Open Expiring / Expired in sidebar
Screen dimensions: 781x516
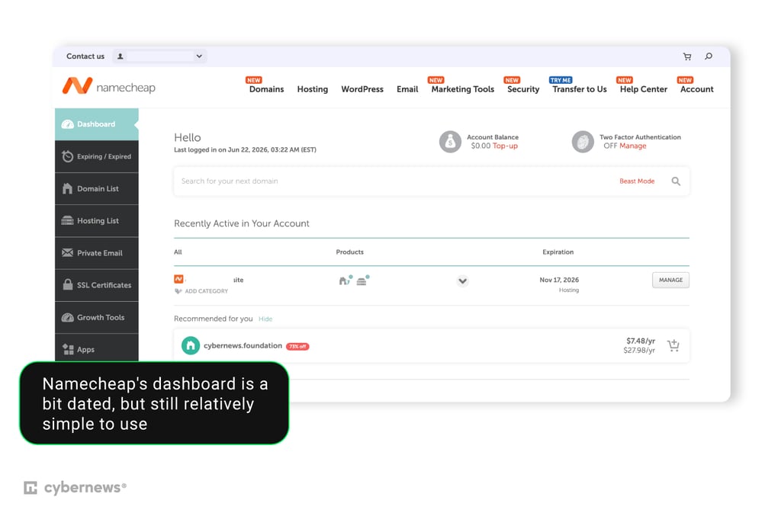point(97,156)
